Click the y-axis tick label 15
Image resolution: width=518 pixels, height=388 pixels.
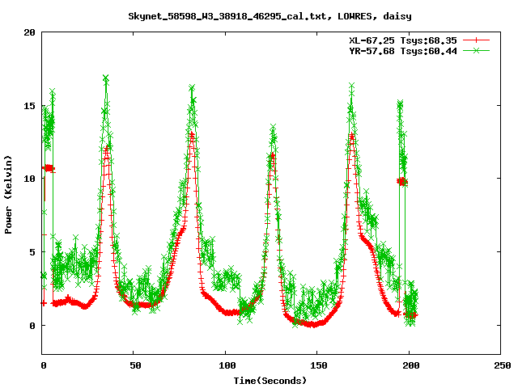click(29, 106)
